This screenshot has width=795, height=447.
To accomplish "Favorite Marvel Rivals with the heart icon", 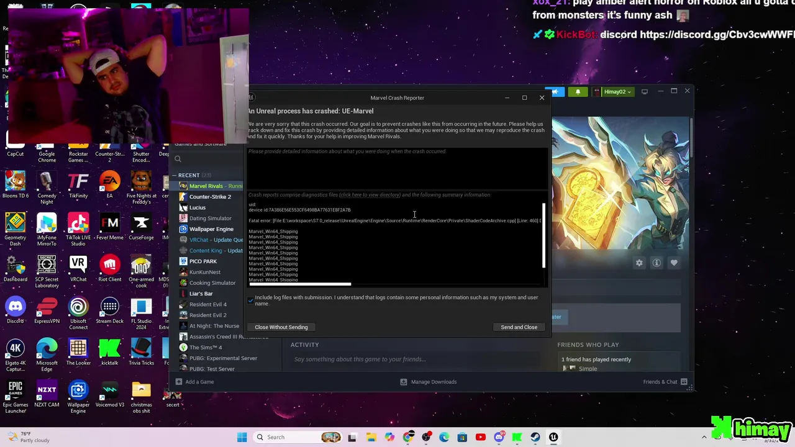I will (674, 263).
